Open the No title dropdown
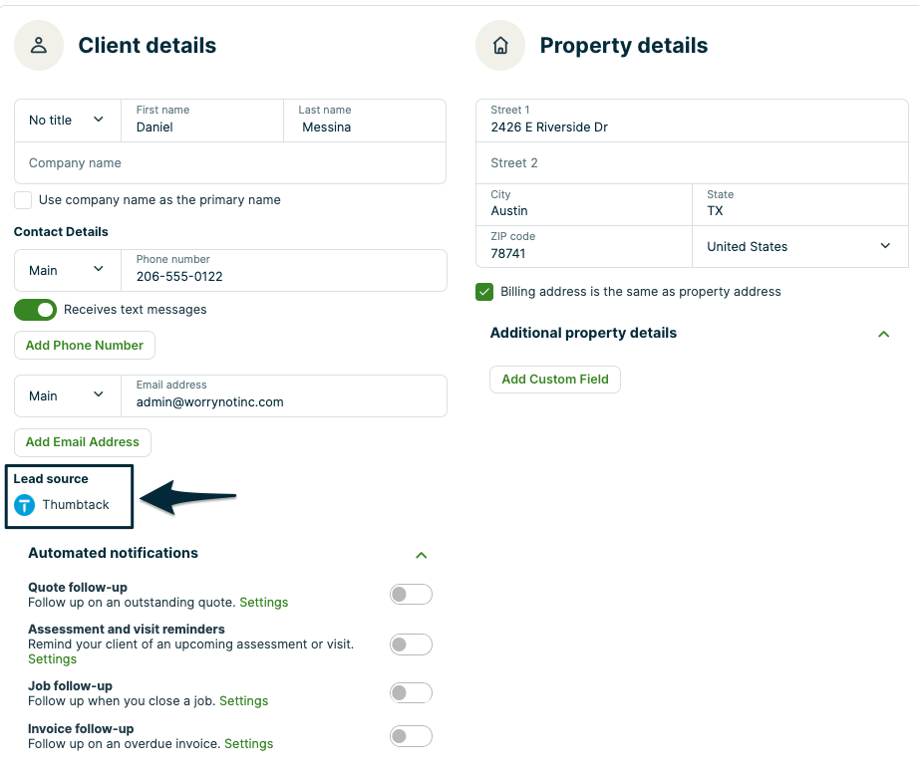This screenshot has width=923, height=774. pos(67,121)
